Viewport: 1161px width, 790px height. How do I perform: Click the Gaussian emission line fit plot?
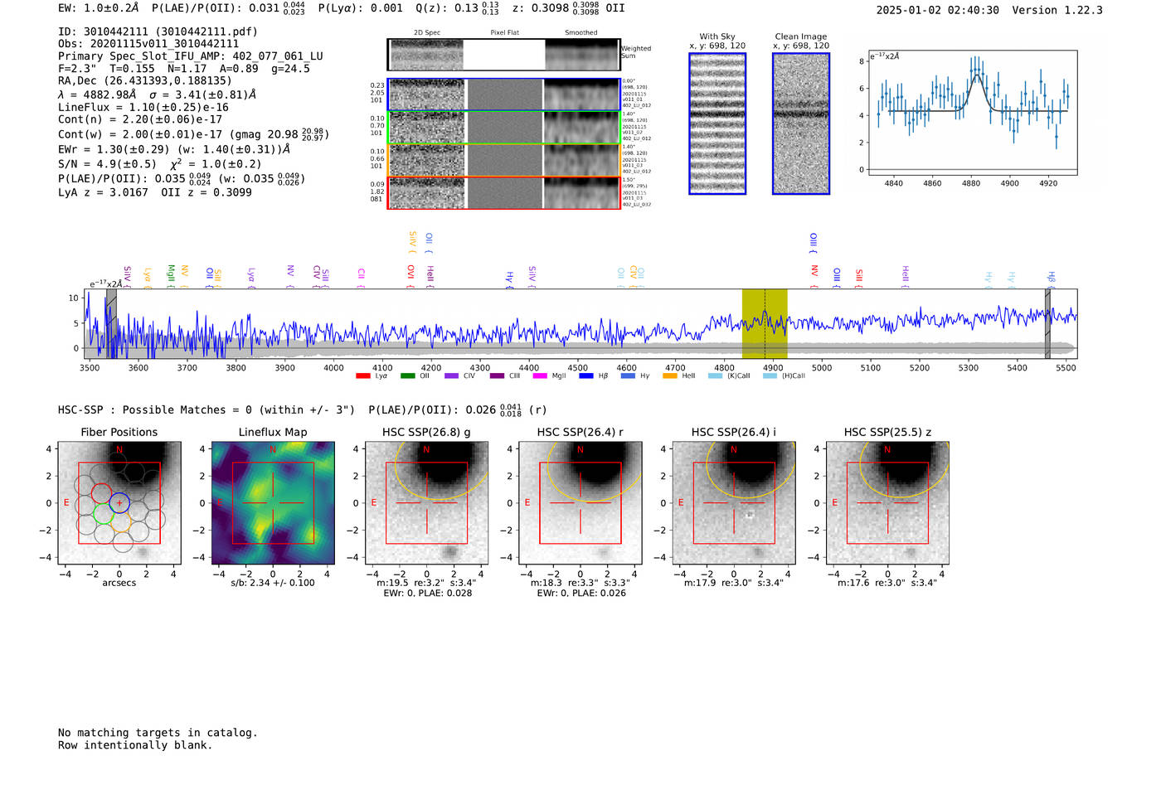(x=972, y=113)
